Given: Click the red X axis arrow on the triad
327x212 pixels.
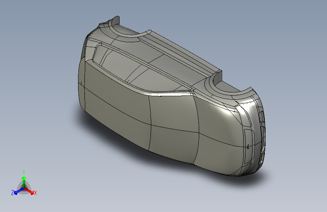Looking at the screenshot, I should [29, 191].
